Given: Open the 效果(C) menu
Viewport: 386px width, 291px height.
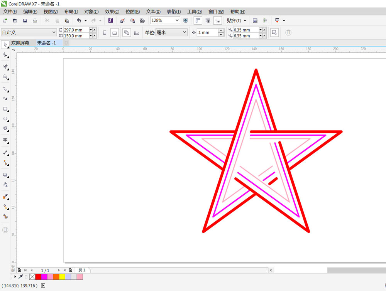Looking at the screenshot, I should 112,12.
